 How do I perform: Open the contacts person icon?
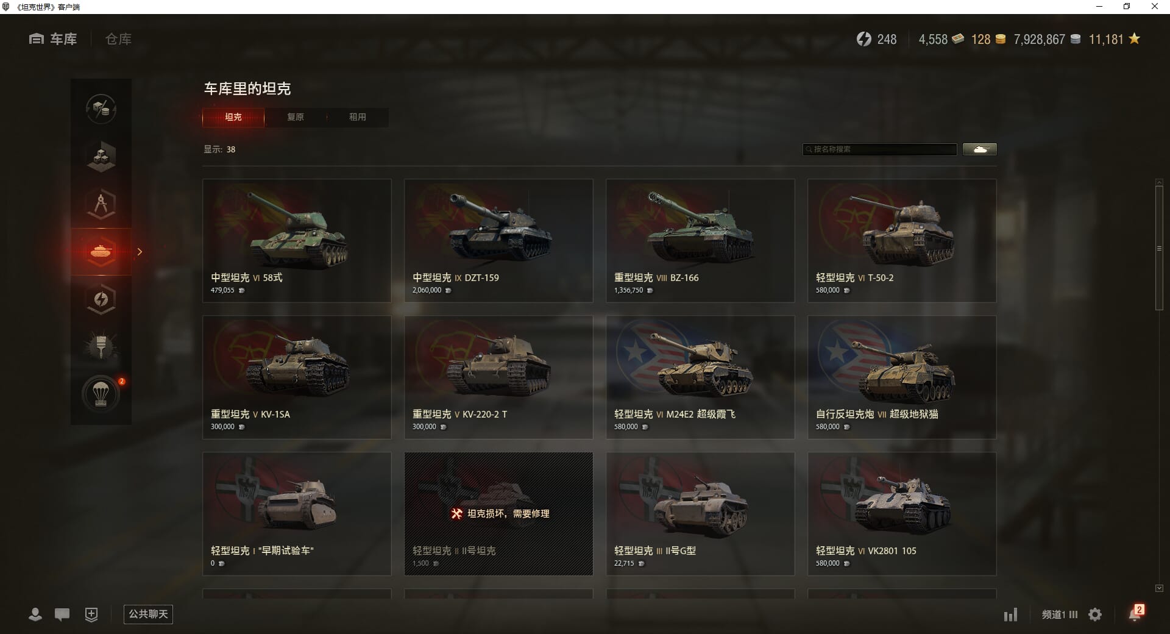35,614
